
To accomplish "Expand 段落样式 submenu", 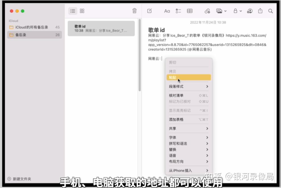I will pos(188,86).
